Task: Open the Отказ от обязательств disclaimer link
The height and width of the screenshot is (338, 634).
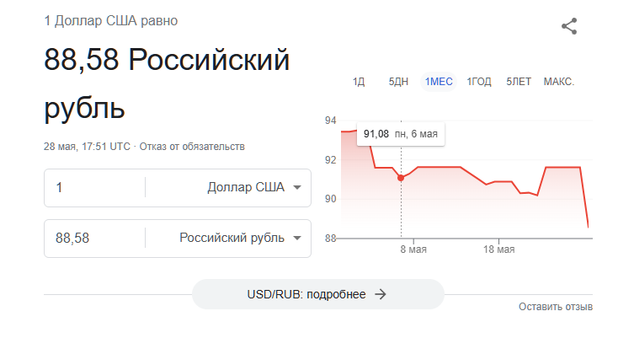Action: point(192,147)
